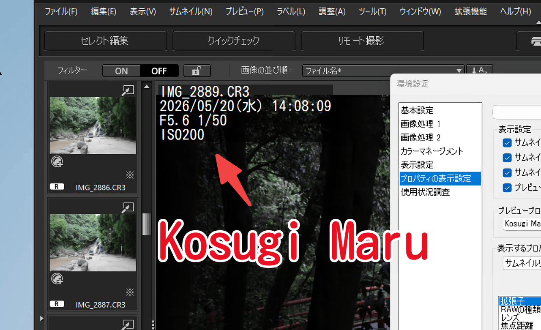Open the ウィンドウ(W) menu

pos(420,11)
